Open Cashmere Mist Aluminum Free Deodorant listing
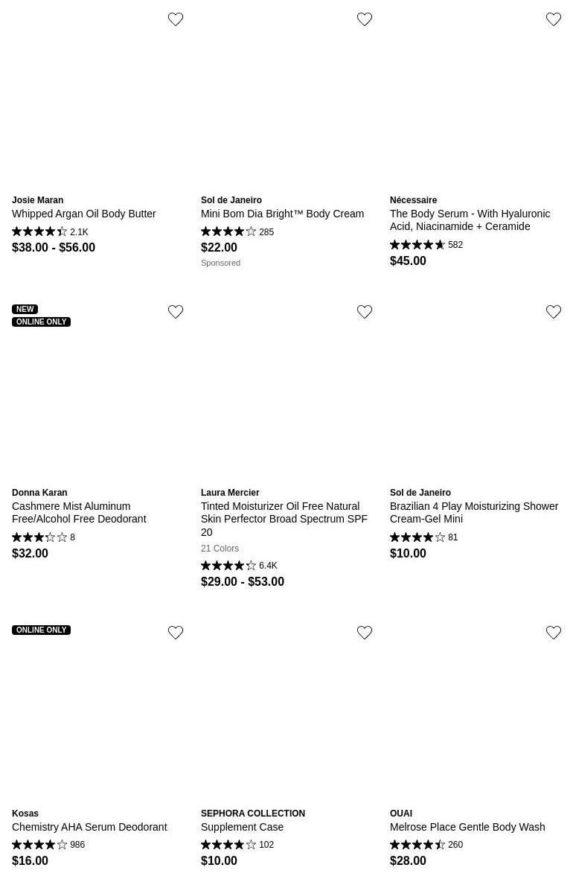Viewport: 573px width, 882px height. 79,512
